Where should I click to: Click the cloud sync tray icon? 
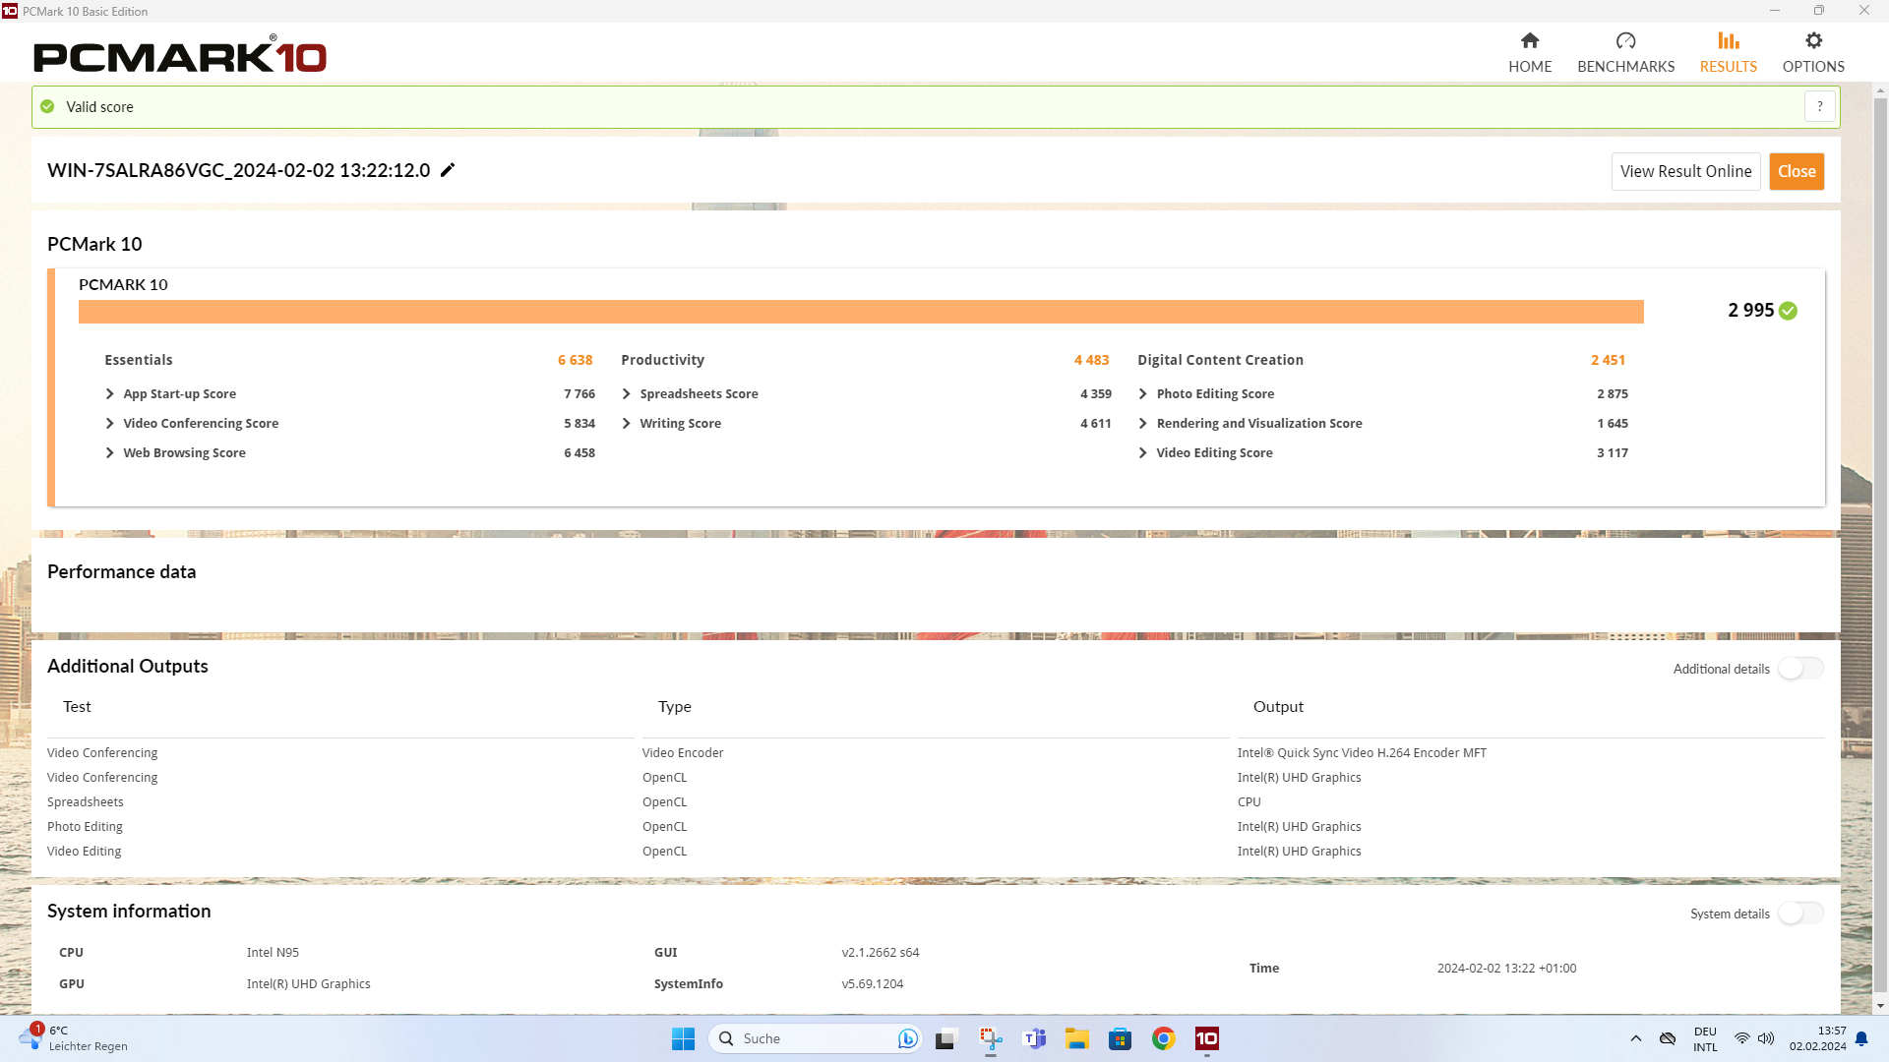1667,1038
